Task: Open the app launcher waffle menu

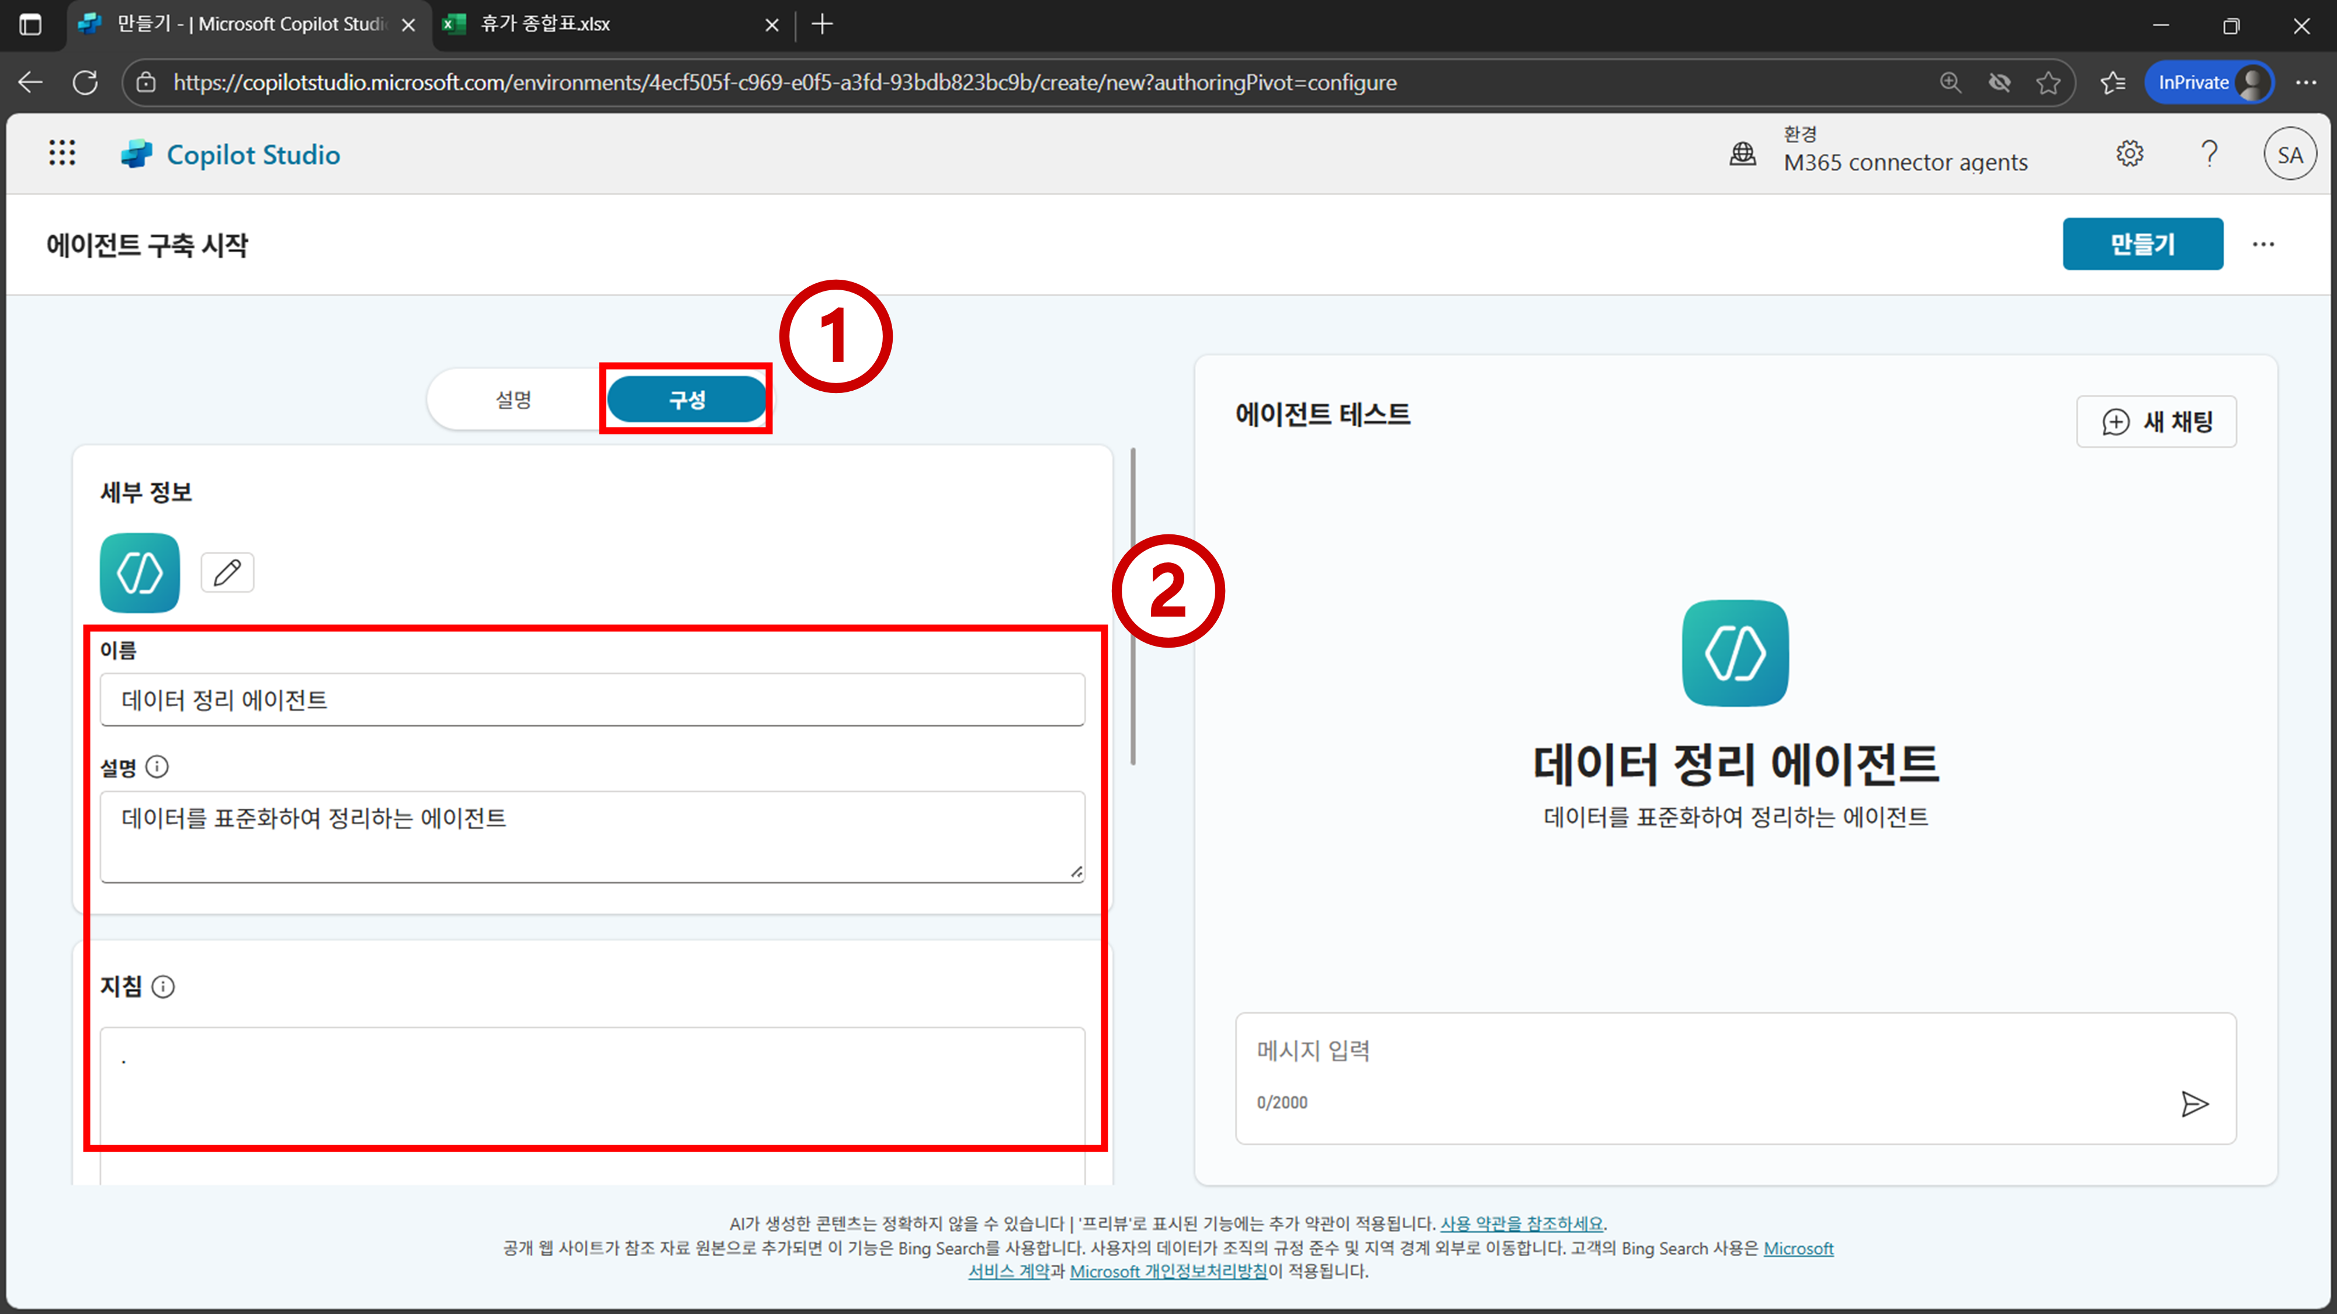Action: (62, 153)
